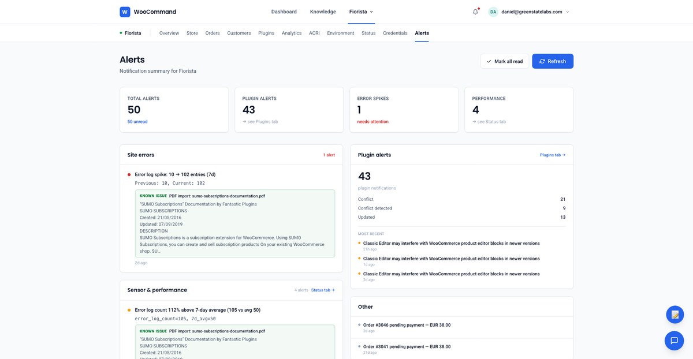The width and height of the screenshot is (693, 359).
Task: Click the DA user avatar
Action: (x=493, y=12)
